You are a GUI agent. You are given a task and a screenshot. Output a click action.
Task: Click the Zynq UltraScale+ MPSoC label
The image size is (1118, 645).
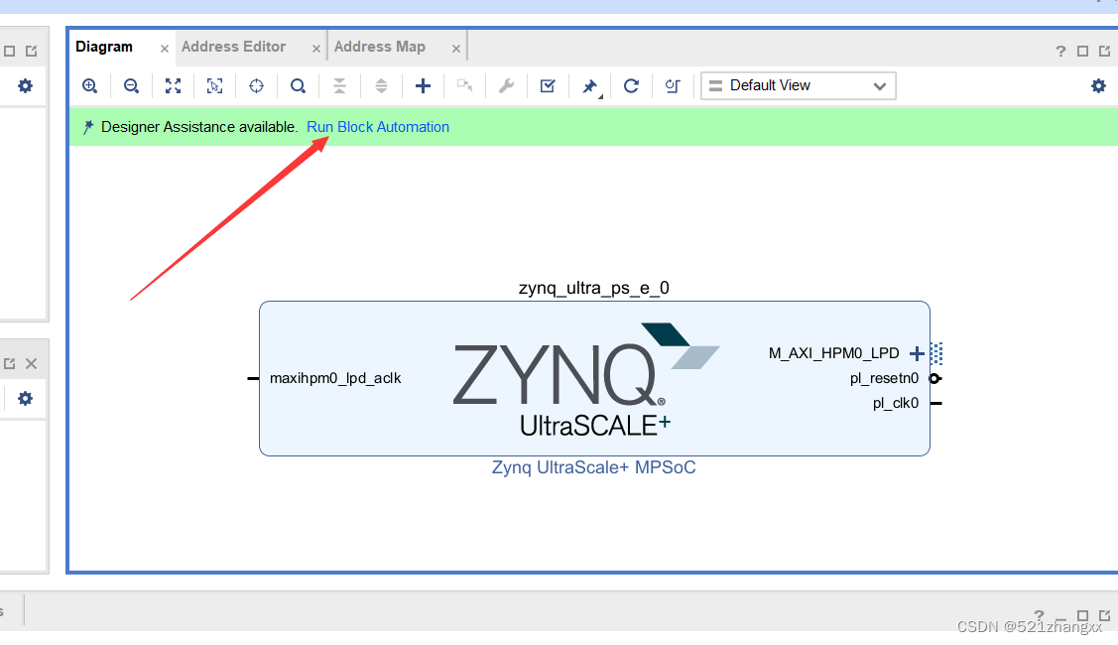point(594,467)
